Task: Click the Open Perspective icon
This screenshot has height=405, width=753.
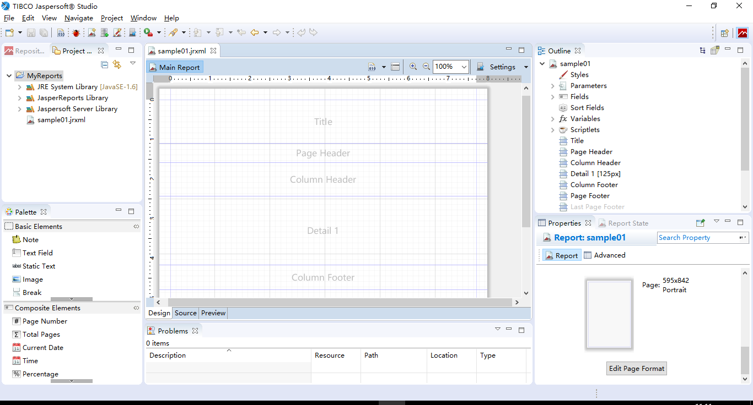Action: (725, 33)
